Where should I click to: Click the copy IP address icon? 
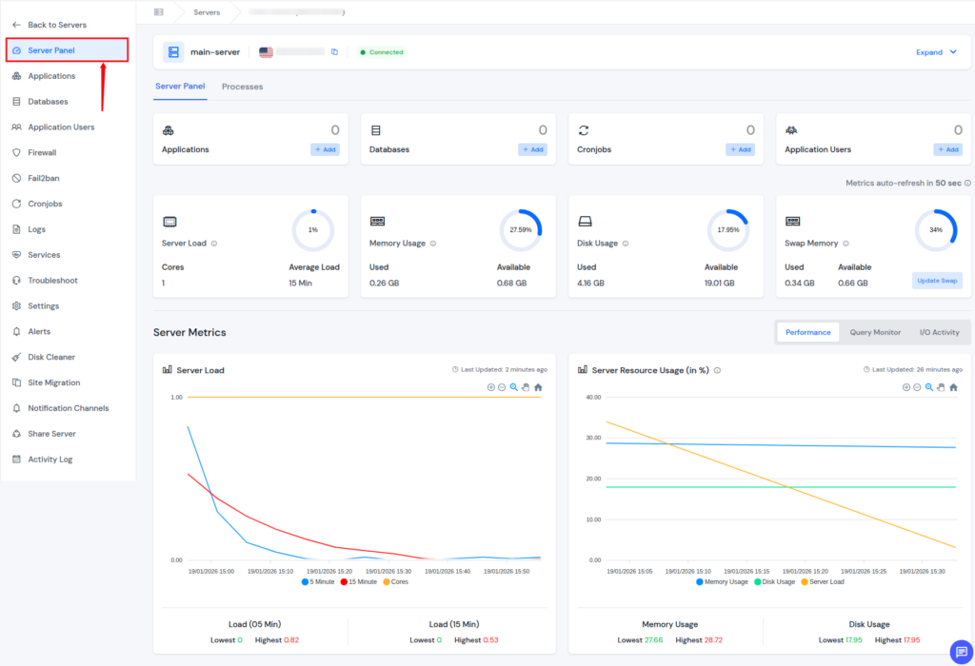click(x=334, y=52)
